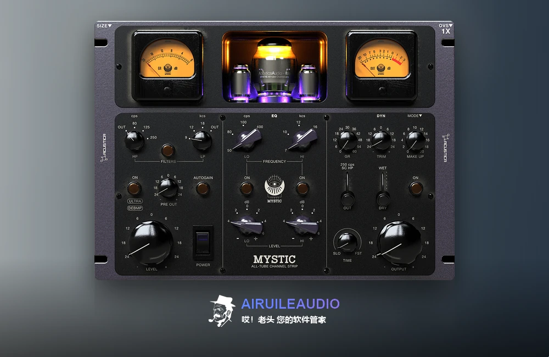The height and width of the screenshot is (357, 549).
Task: Toggle the DYN section ON button
Action: (416, 188)
